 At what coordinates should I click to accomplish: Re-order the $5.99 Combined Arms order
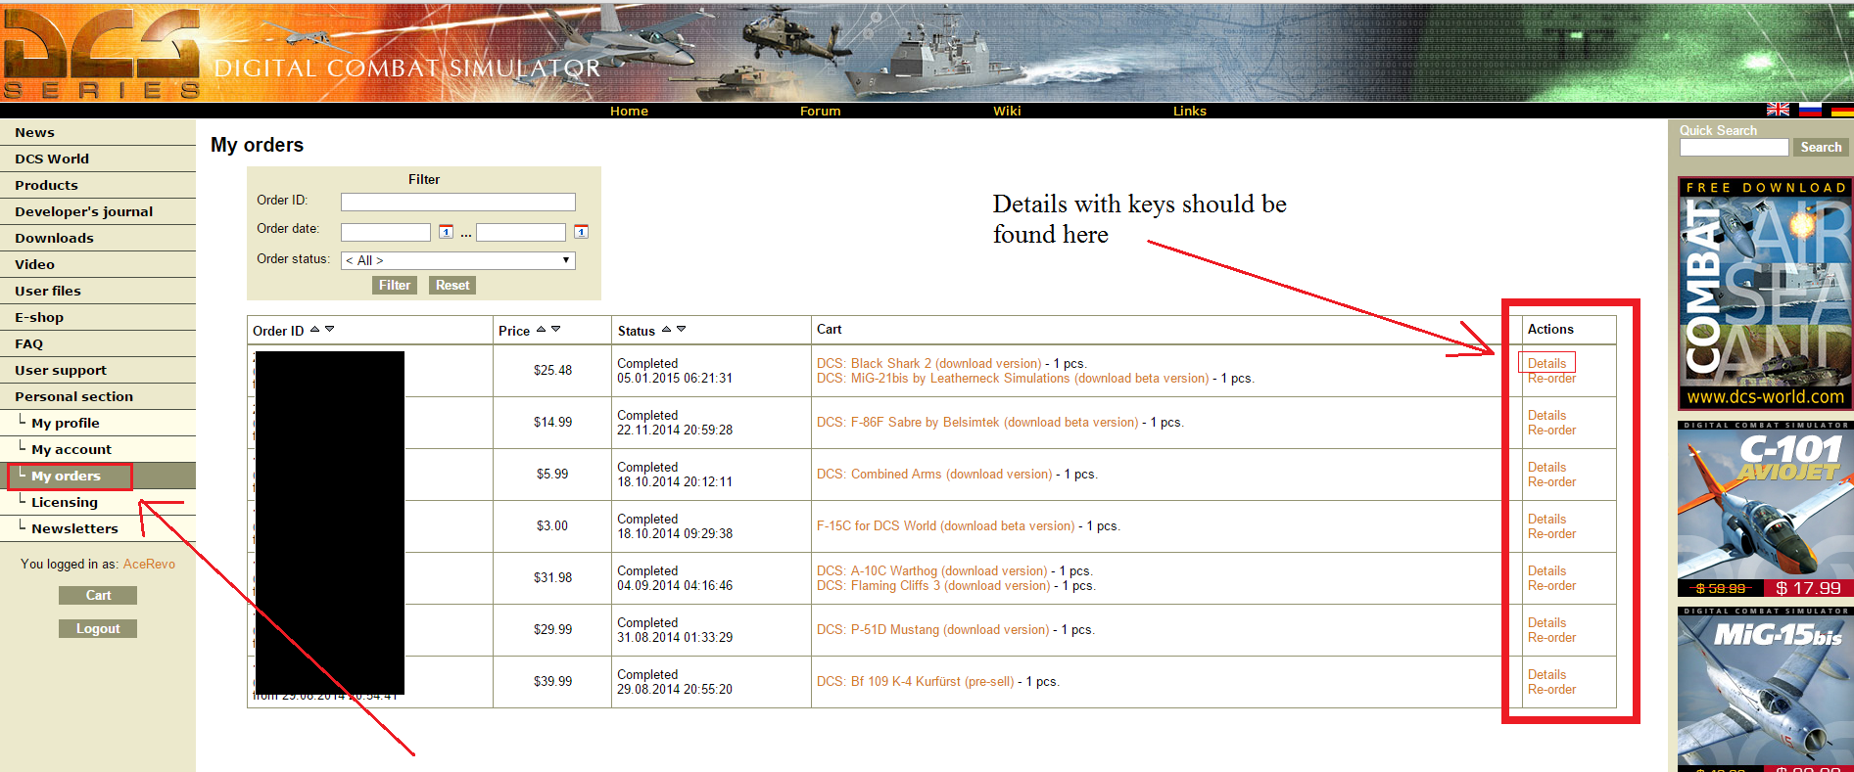[1551, 482]
